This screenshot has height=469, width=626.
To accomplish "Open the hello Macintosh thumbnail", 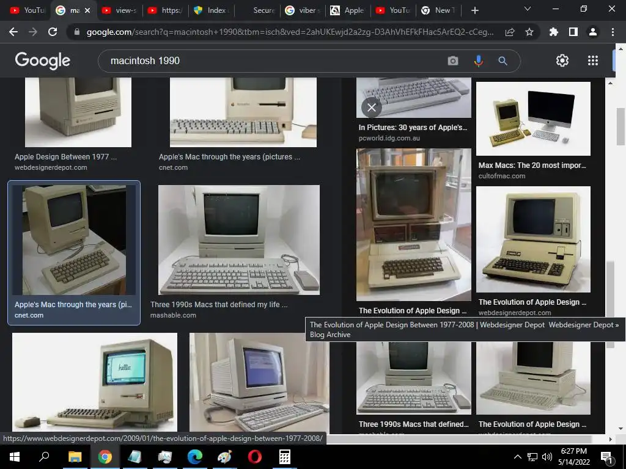I will click(95, 382).
